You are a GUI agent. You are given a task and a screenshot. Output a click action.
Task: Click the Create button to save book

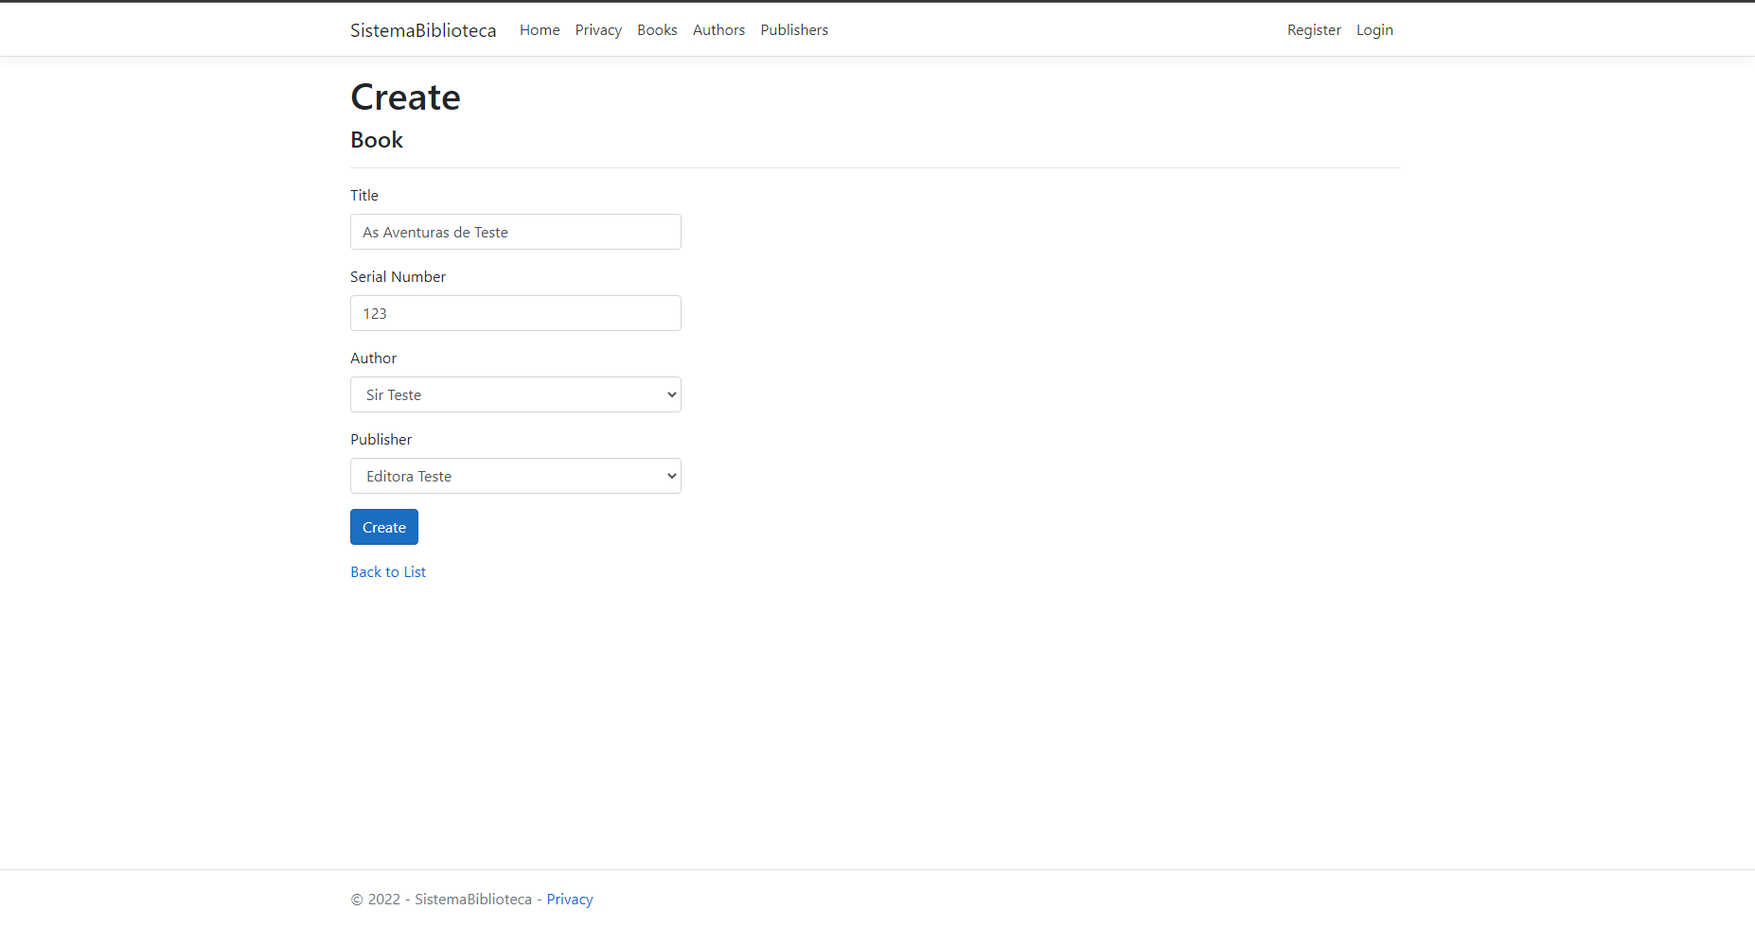[383, 527]
